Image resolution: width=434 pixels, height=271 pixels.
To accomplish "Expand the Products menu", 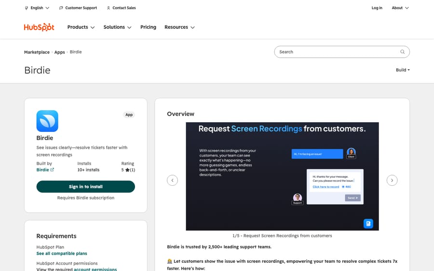I will [x=81, y=27].
